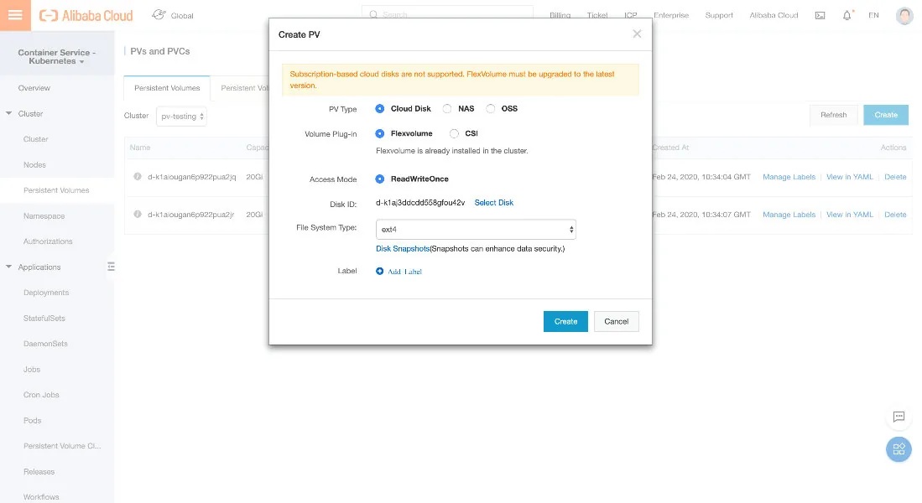Open the user avatar menu

pyautogui.click(x=904, y=15)
